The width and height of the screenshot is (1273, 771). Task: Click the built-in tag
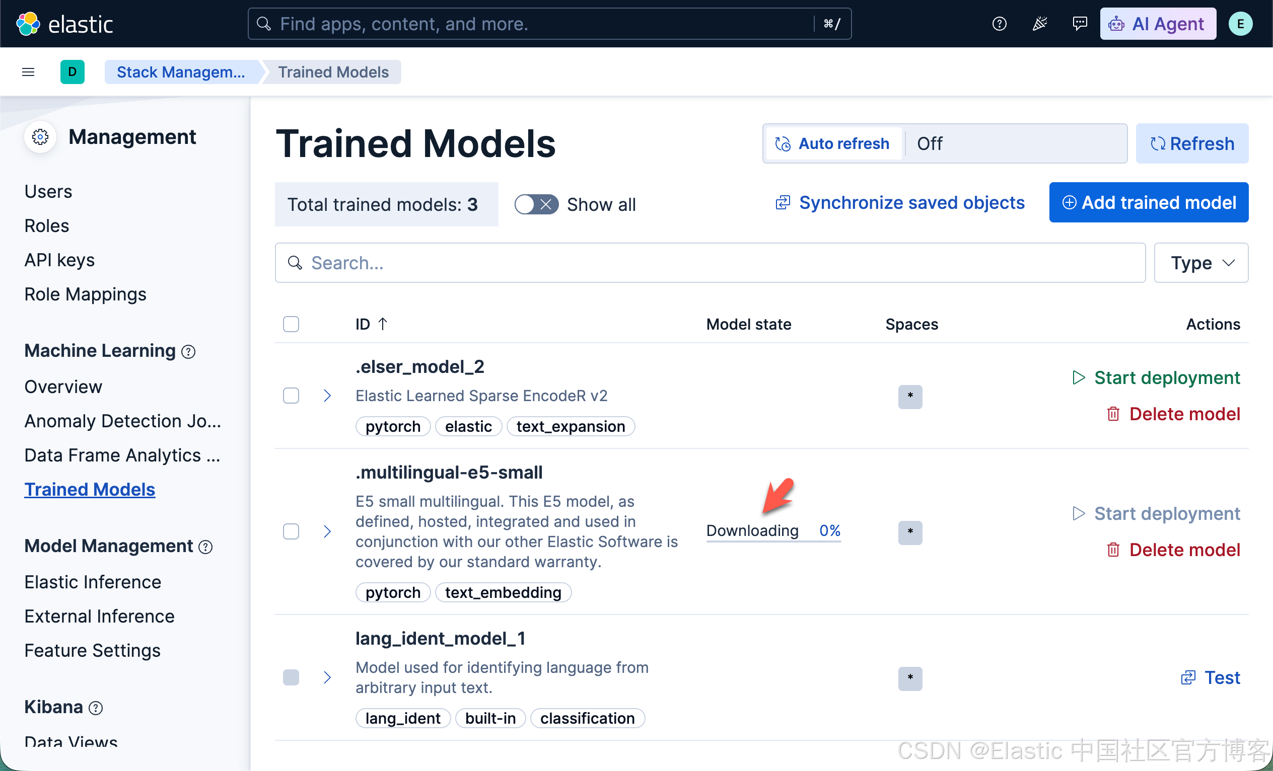[490, 718]
